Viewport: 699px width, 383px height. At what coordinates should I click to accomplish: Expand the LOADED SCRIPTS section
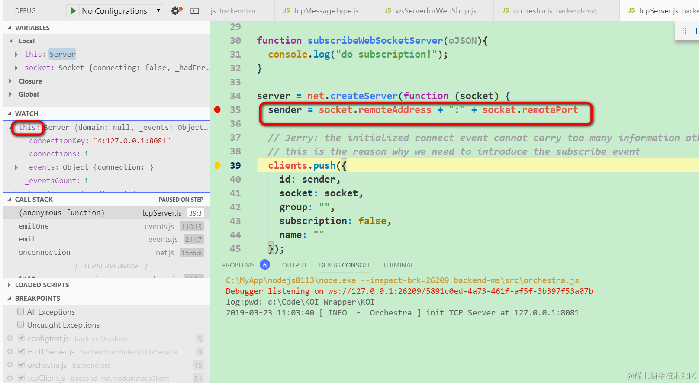point(9,285)
